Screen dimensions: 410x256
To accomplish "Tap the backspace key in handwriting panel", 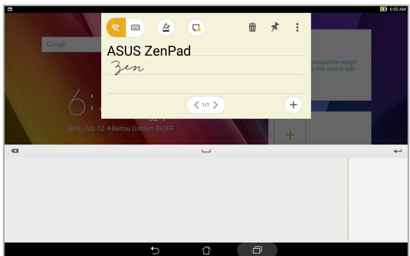I will (x=15, y=151).
